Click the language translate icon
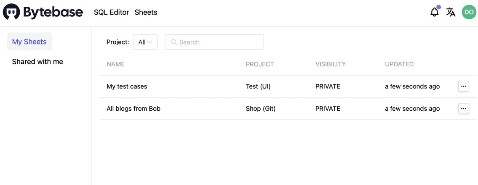The image size is (478, 185). [451, 12]
